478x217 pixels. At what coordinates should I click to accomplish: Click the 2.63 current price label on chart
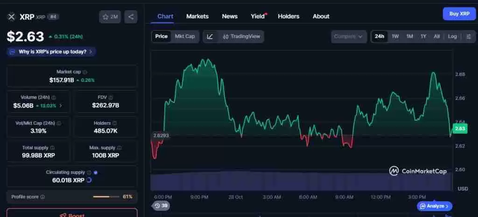pos(460,129)
